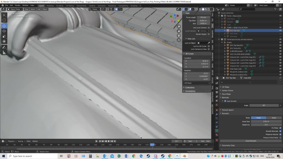Select the Select Box tool
283x159 pixels.
click(4, 15)
